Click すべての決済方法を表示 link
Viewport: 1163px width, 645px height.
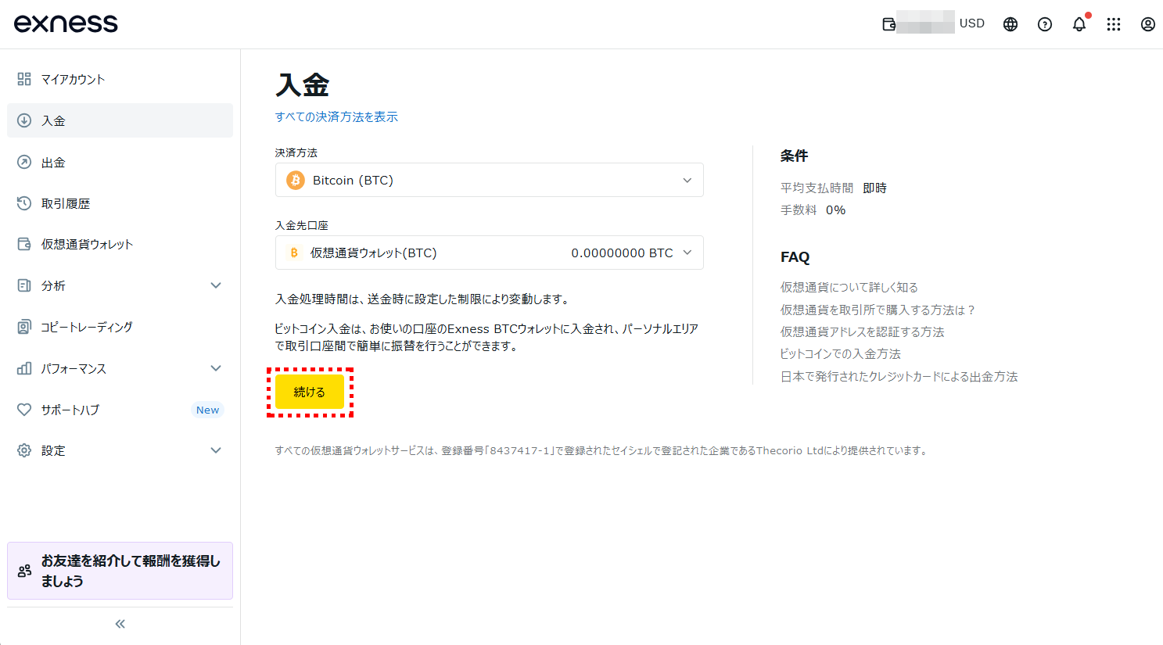(336, 116)
